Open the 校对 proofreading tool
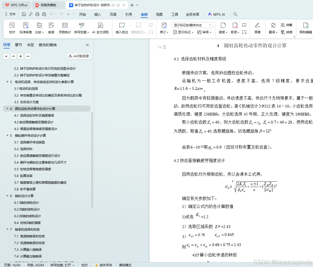 [12, 28]
